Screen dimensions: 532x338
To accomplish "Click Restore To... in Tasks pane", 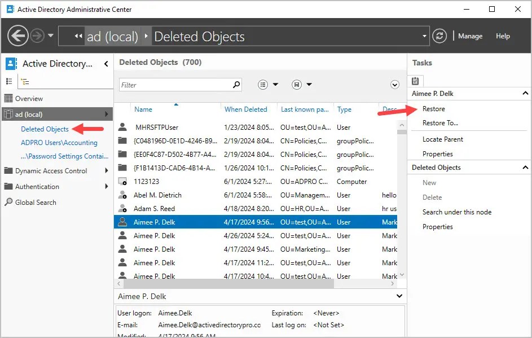I will pyautogui.click(x=440, y=123).
